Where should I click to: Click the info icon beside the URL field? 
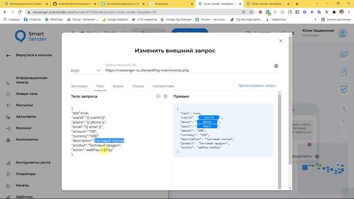coord(276,66)
